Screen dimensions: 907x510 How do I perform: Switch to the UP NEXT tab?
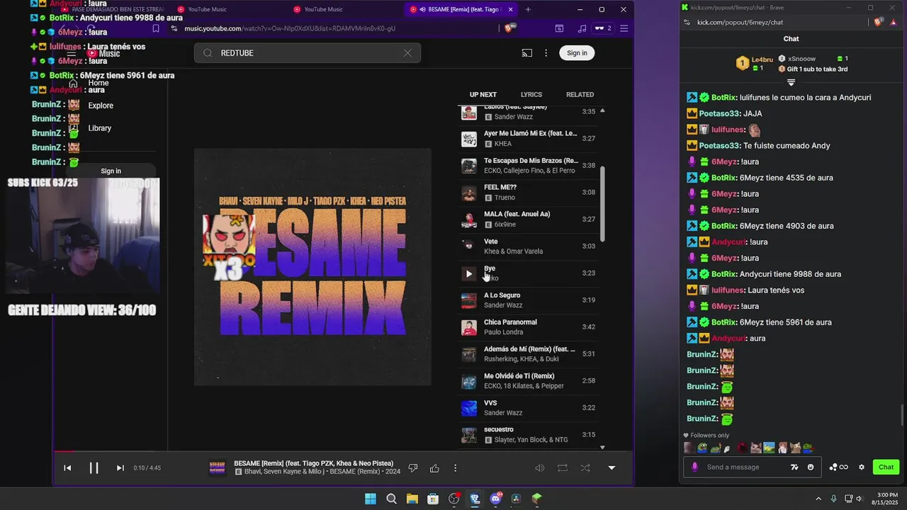pyautogui.click(x=483, y=94)
